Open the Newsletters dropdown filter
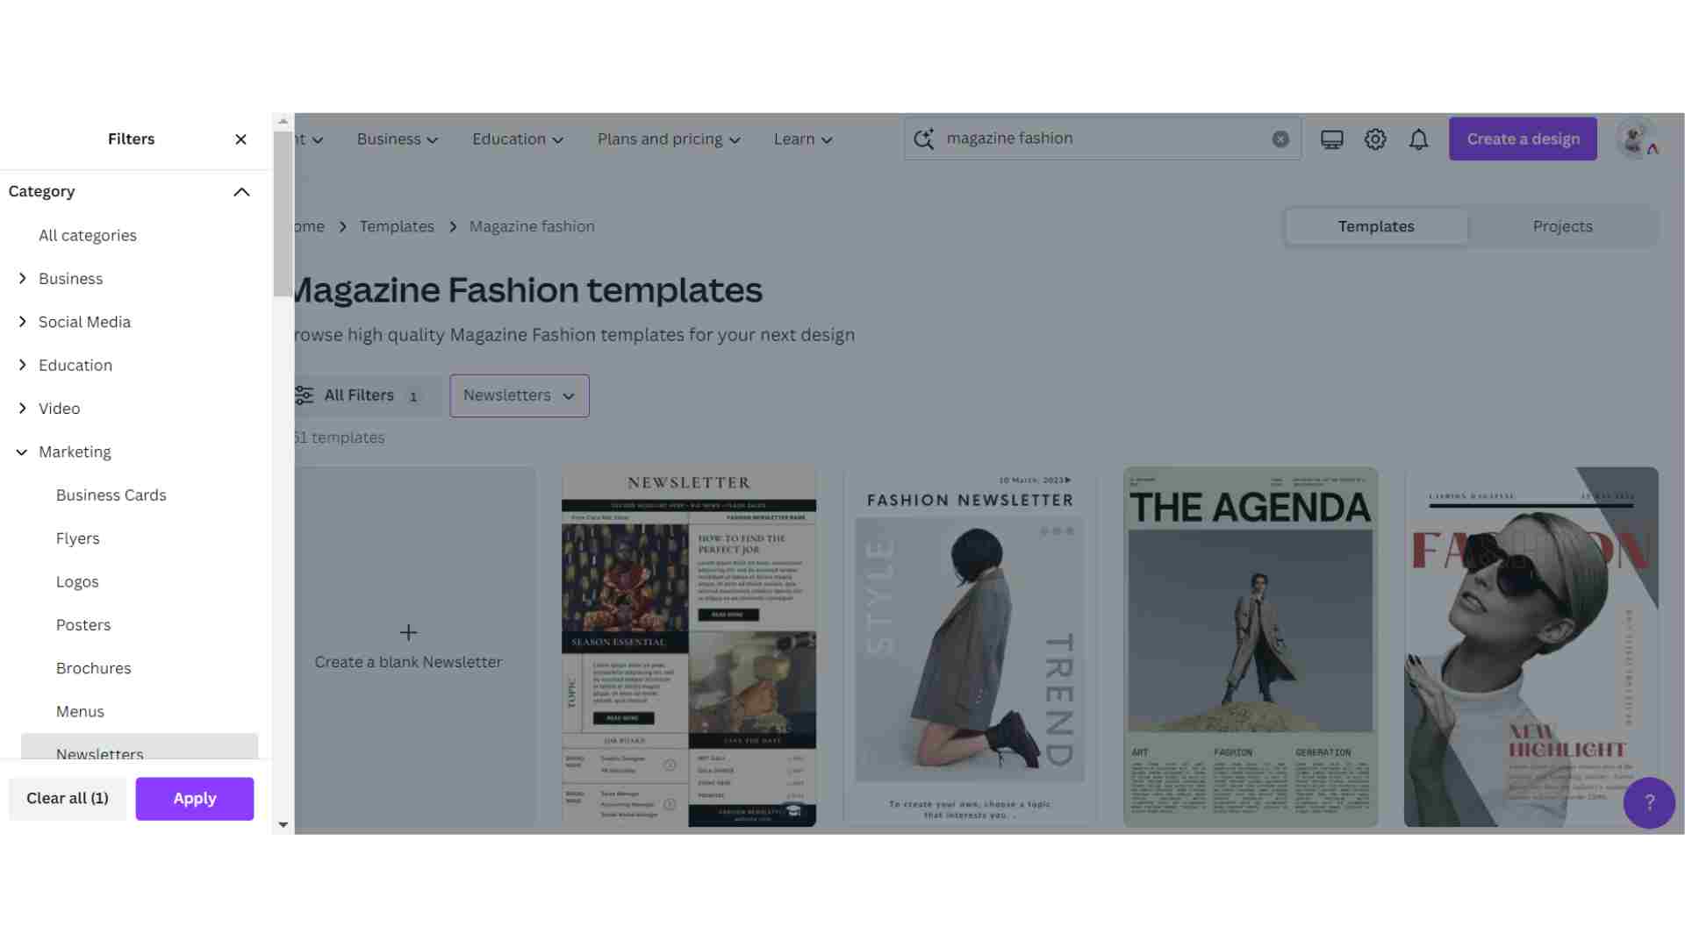Viewport: 1685px width, 947px height. coord(519,395)
